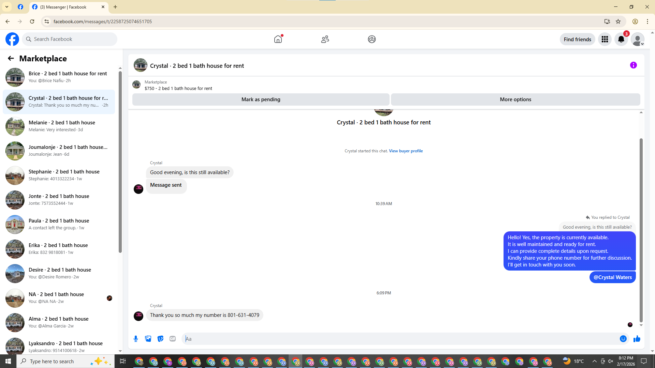This screenshot has width=655, height=368.
Task: Open the emoji picker in message box
Action: [x=623, y=339]
